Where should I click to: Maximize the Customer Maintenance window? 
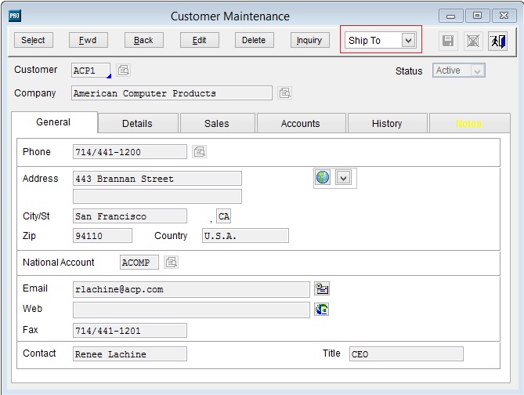pos(477,16)
